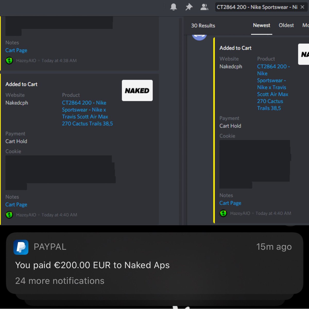Viewport: 309px width, 309px height.
Task: Click 'Nakedcph' website value in search results
Action: [231, 66]
